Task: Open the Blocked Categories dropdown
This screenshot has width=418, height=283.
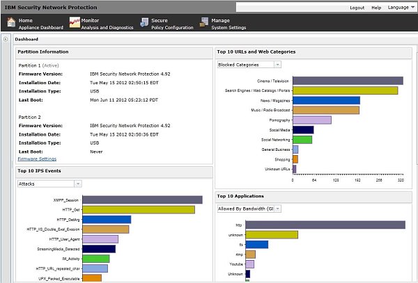Action: tap(249, 65)
